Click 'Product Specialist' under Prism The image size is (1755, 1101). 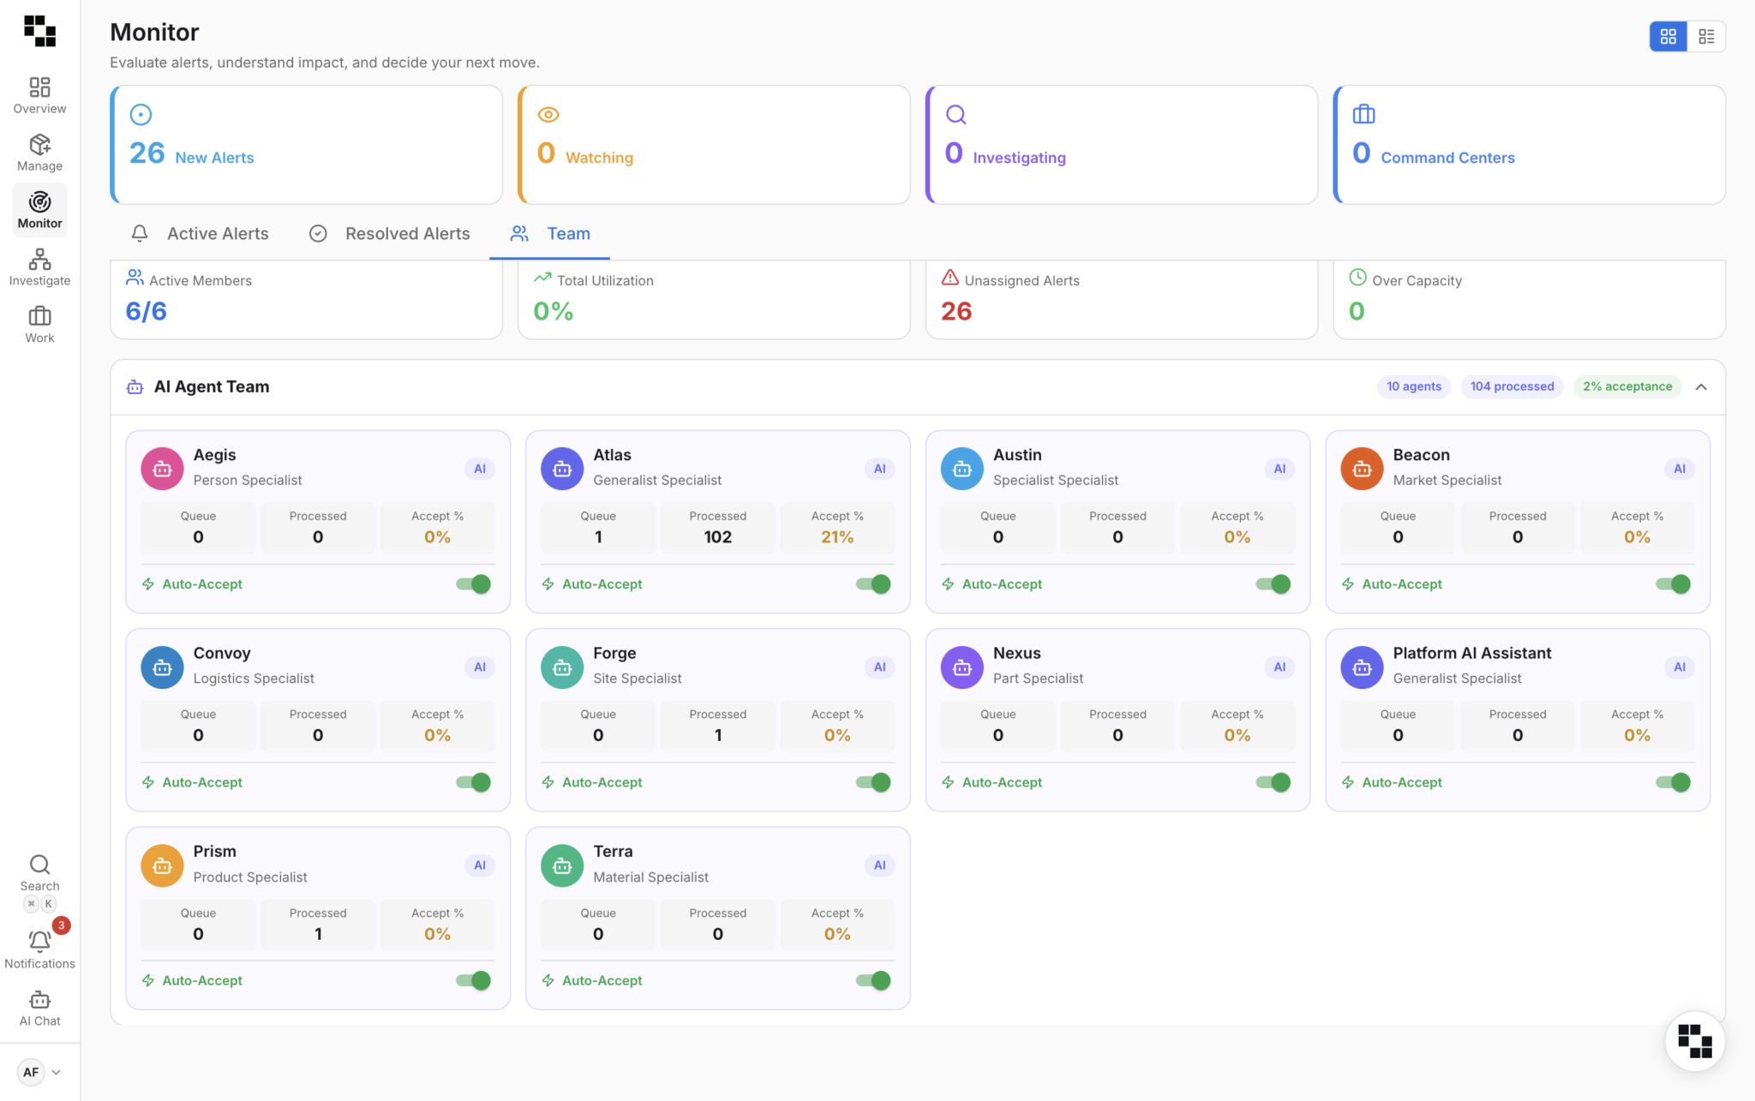pos(250,877)
